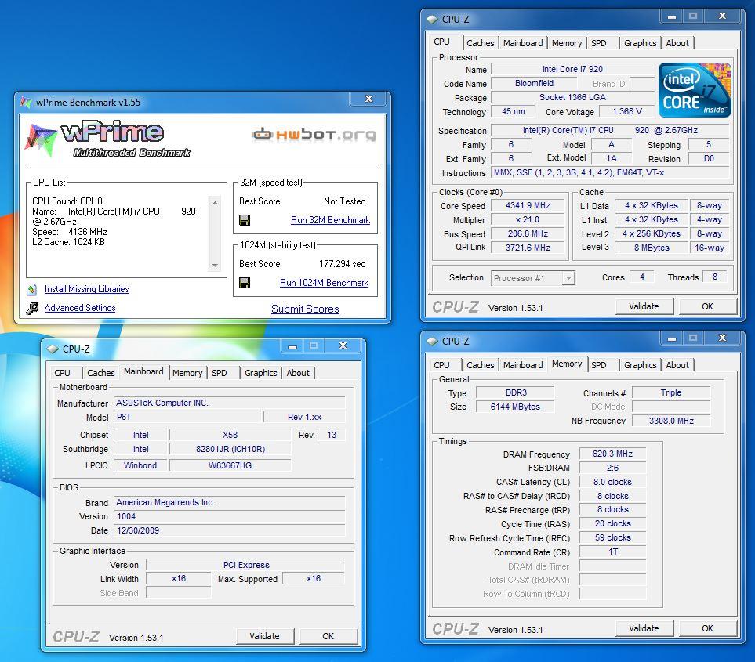Click the Intel Core i7 logo badge
The height and width of the screenshot is (662, 755).
pyautogui.click(x=695, y=90)
